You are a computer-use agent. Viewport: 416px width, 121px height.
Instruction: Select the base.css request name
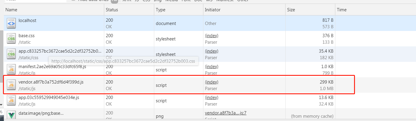[x=27, y=36]
